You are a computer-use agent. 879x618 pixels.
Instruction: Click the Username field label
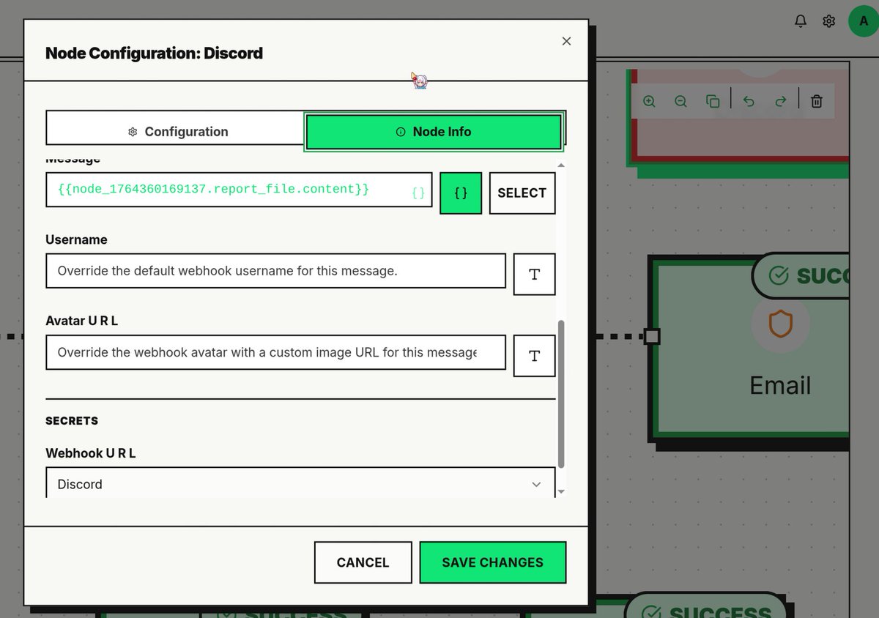[76, 239]
